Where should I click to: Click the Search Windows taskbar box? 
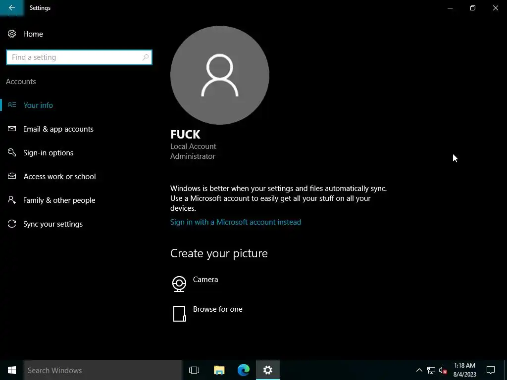[103, 370]
